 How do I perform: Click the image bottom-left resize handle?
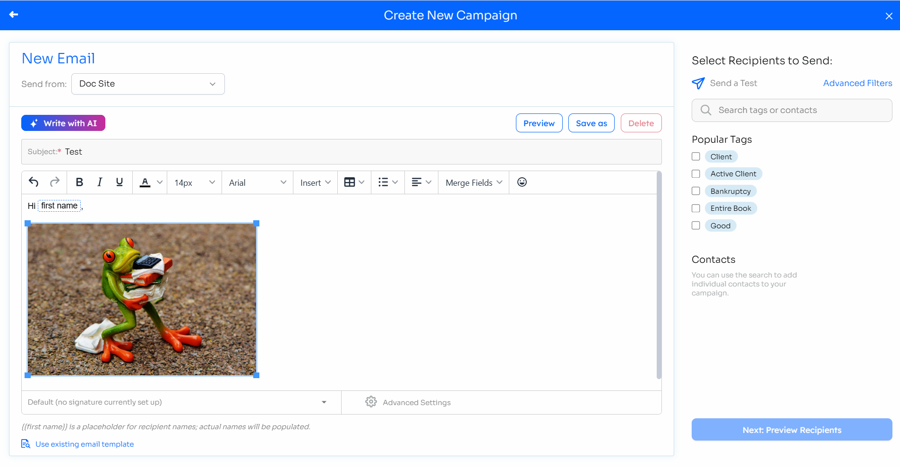tap(27, 375)
